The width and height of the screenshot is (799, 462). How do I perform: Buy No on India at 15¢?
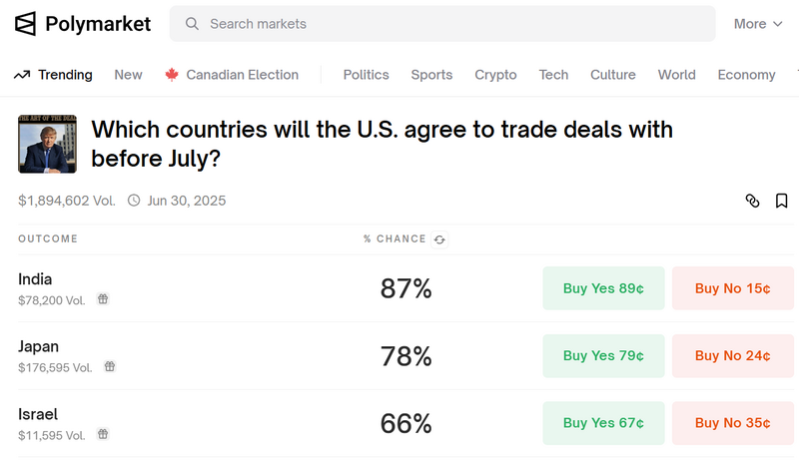tap(732, 288)
